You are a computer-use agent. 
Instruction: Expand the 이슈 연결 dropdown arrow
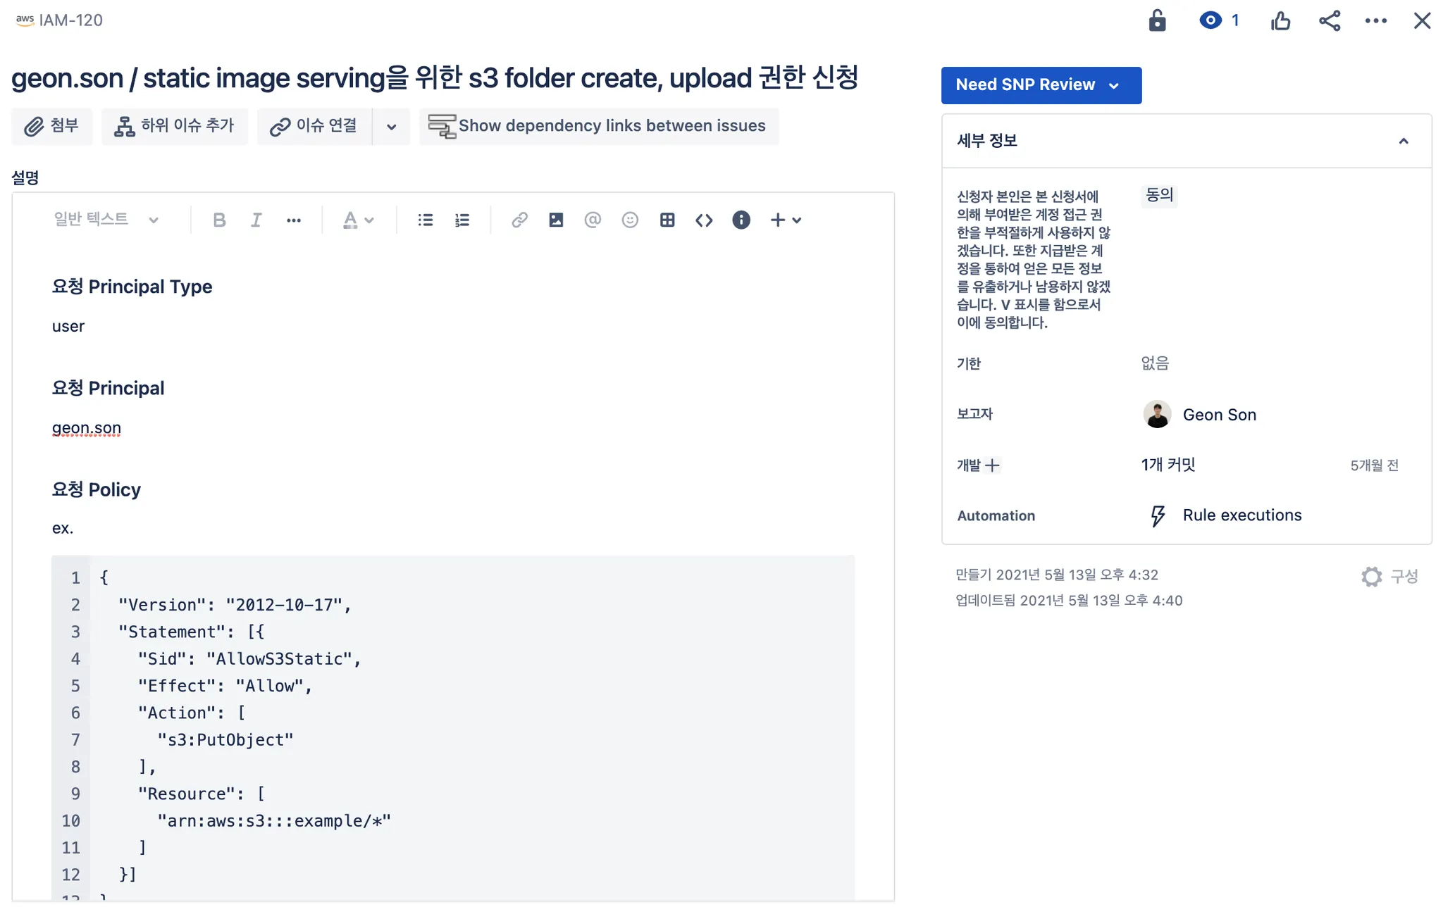391,127
